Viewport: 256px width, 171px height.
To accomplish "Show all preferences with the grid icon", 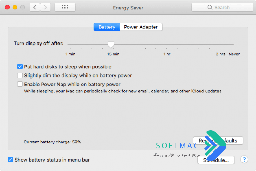I will click(x=65, y=7).
